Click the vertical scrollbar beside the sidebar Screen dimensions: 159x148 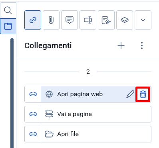[12, 93]
